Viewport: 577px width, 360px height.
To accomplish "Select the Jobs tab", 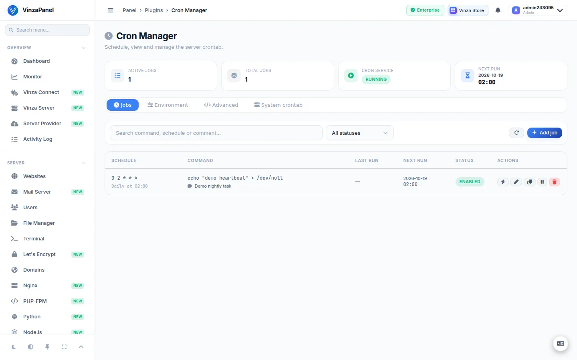I will (123, 105).
